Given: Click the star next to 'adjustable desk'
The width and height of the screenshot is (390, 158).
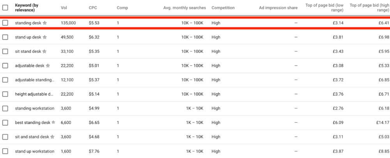Looking at the screenshot, I should (48, 66).
